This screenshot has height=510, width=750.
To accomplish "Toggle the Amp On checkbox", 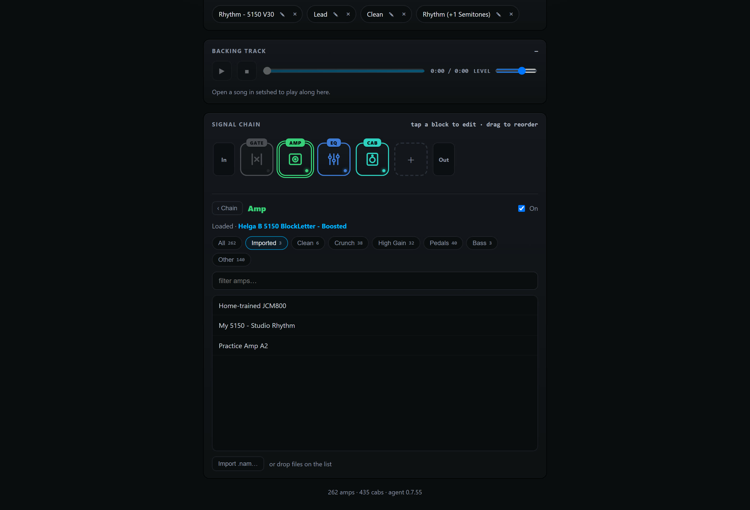I will click(x=522, y=209).
